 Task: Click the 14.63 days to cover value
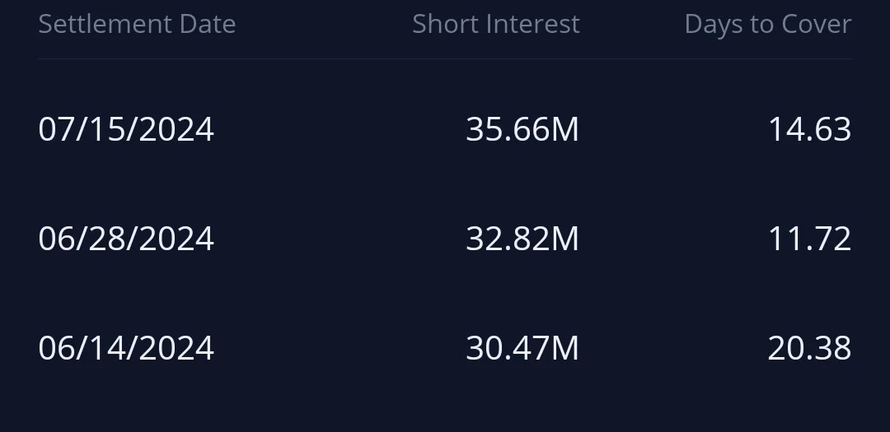(x=809, y=129)
